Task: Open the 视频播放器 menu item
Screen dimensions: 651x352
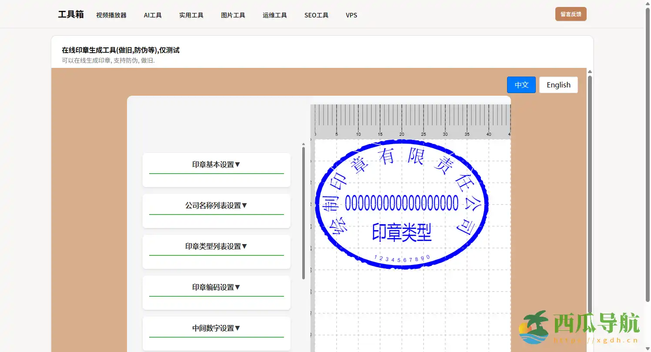Action: point(111,15)
